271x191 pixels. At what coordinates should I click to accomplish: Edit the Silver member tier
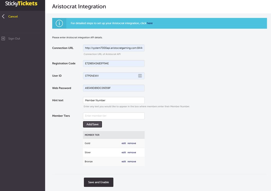[124, 153]
